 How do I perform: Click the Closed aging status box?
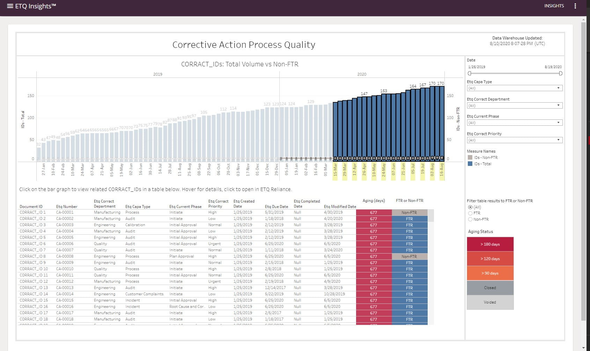(490, 288)
